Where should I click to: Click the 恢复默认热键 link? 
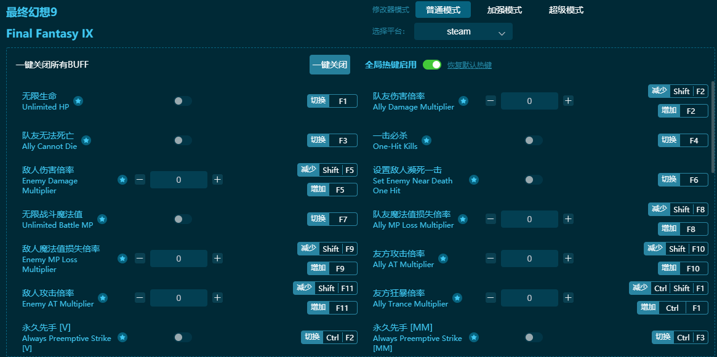tap(469, 65)
